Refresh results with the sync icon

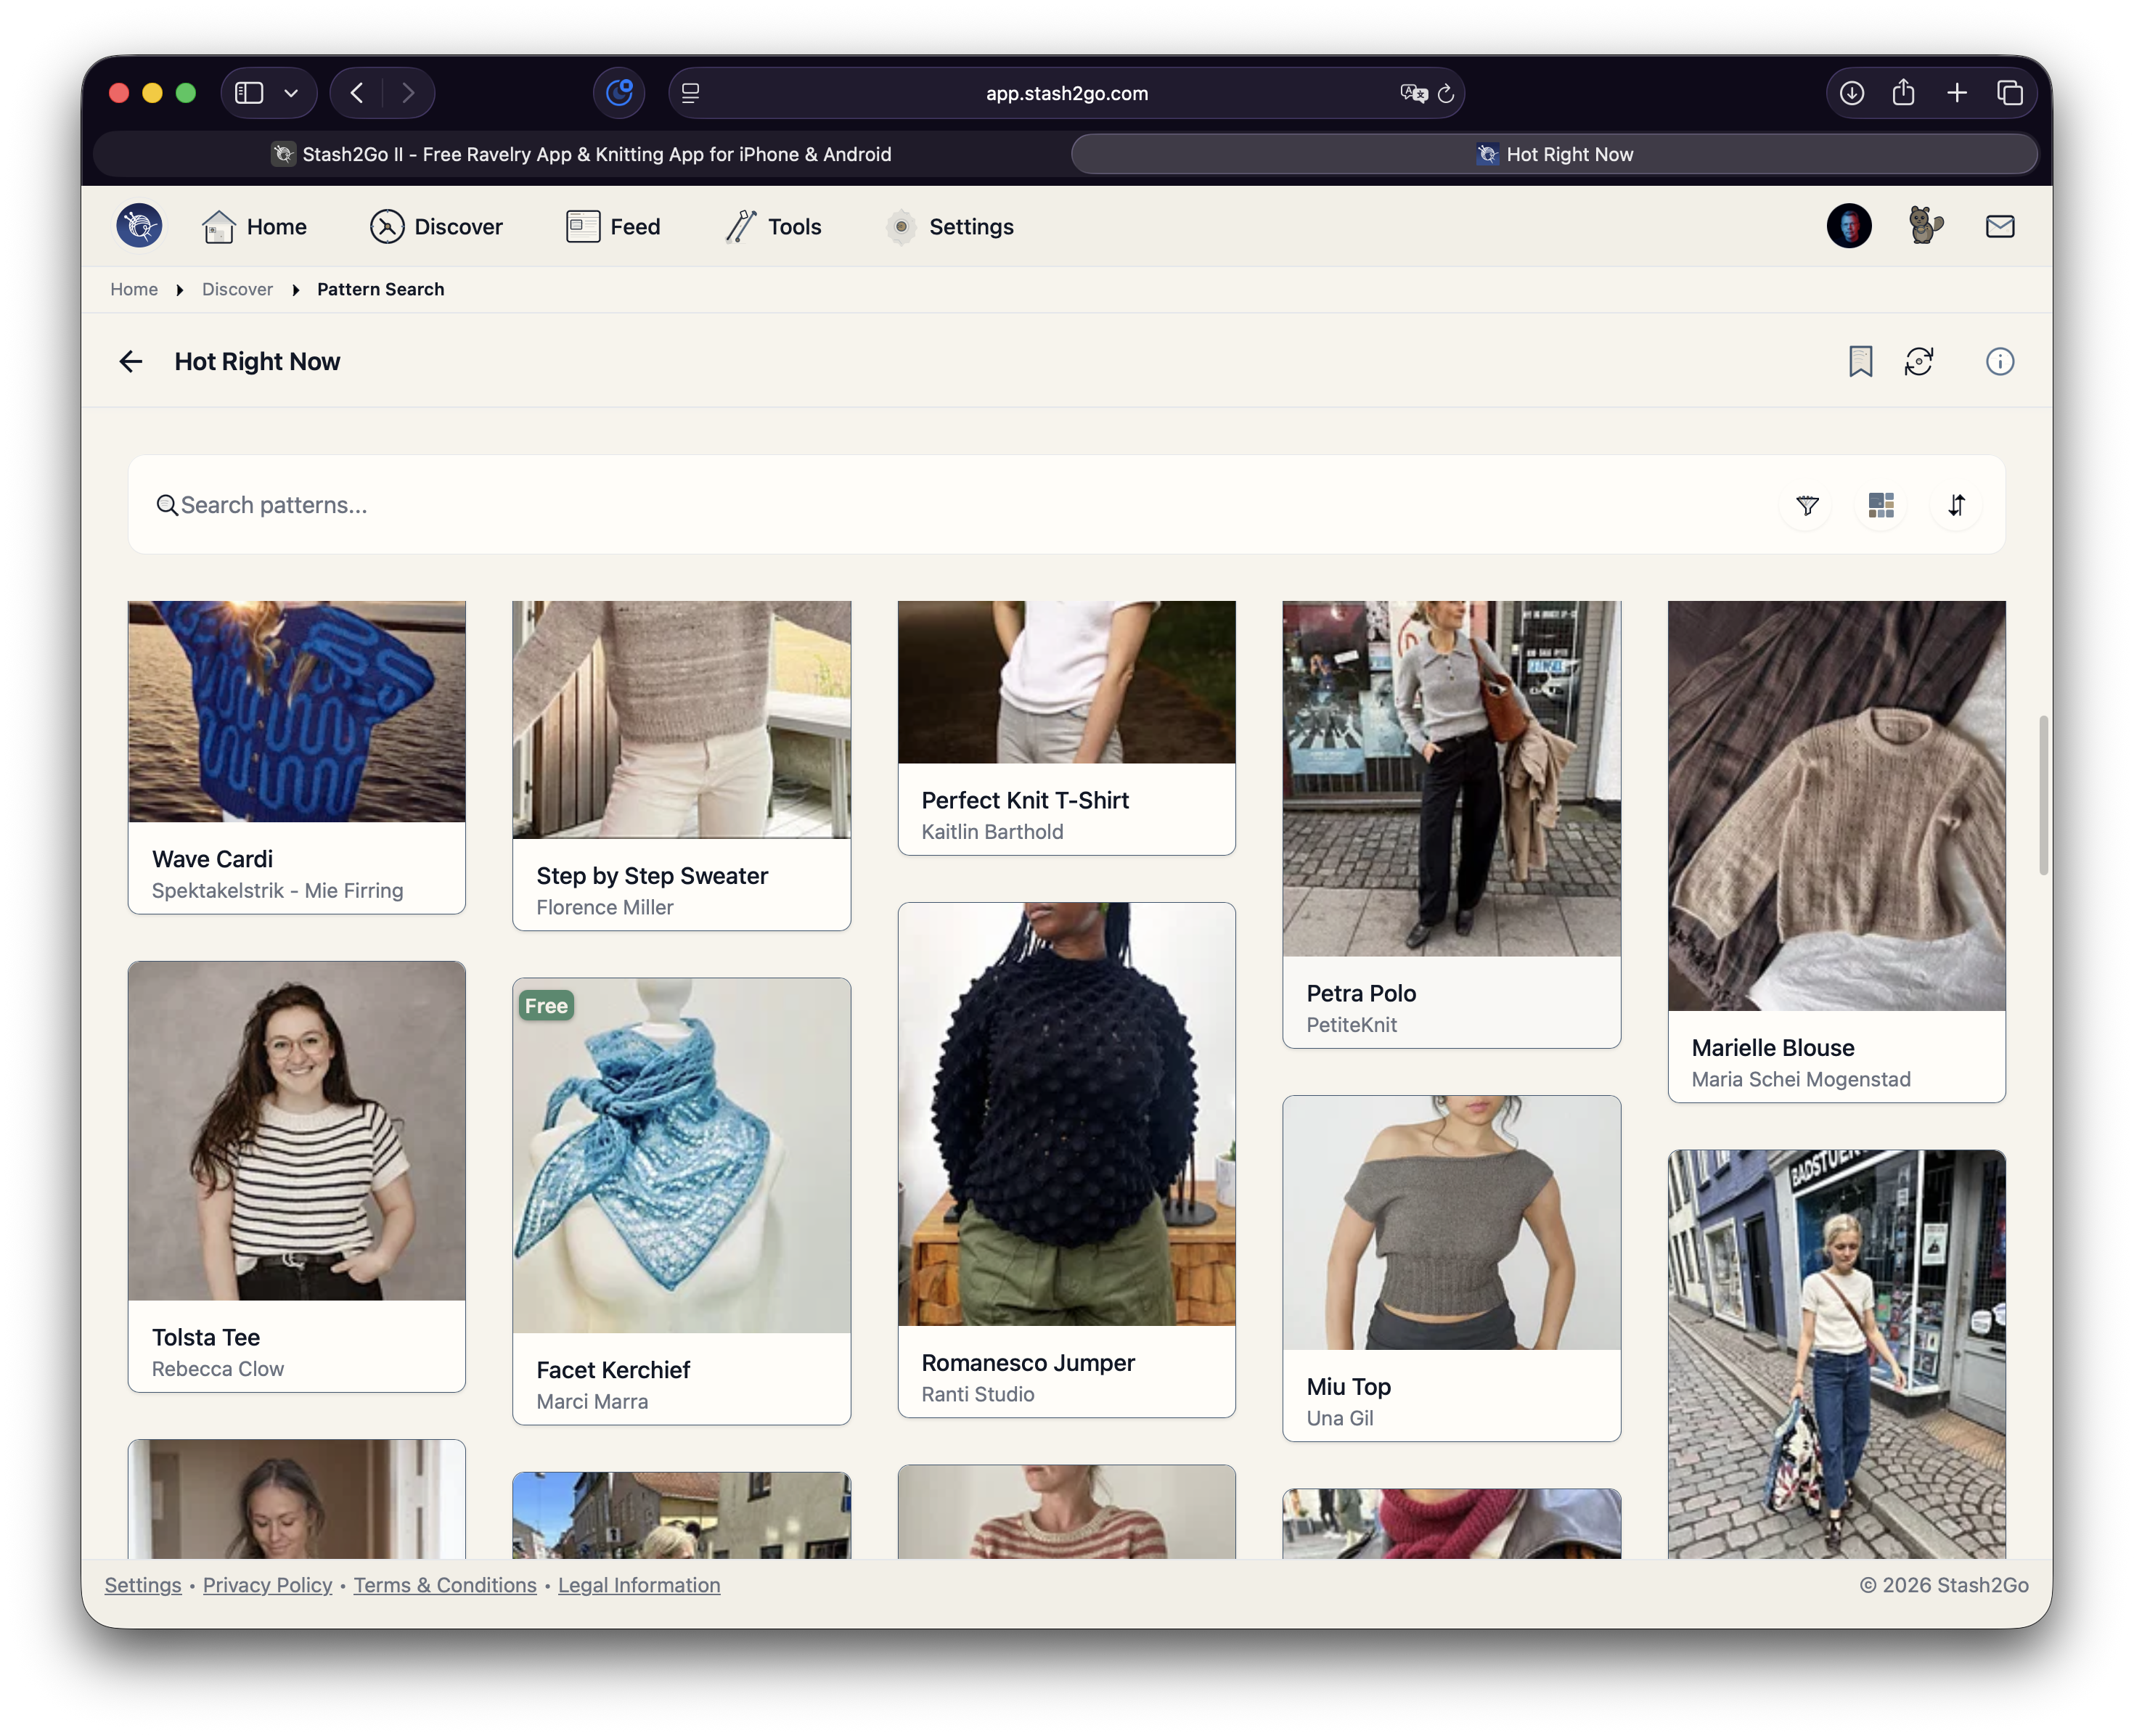click(1918, 361)
